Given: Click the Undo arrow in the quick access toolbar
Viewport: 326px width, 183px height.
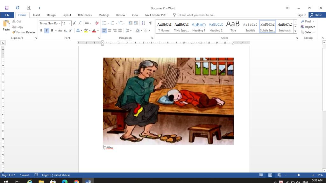Looking at the screenshot, I should tap(18, 8).
